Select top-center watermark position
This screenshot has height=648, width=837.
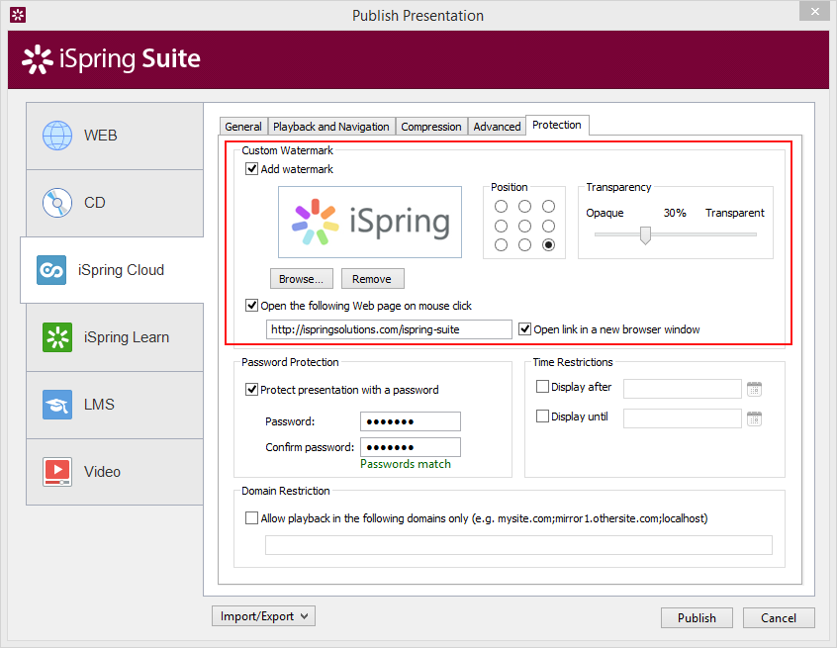click(524, 207)
